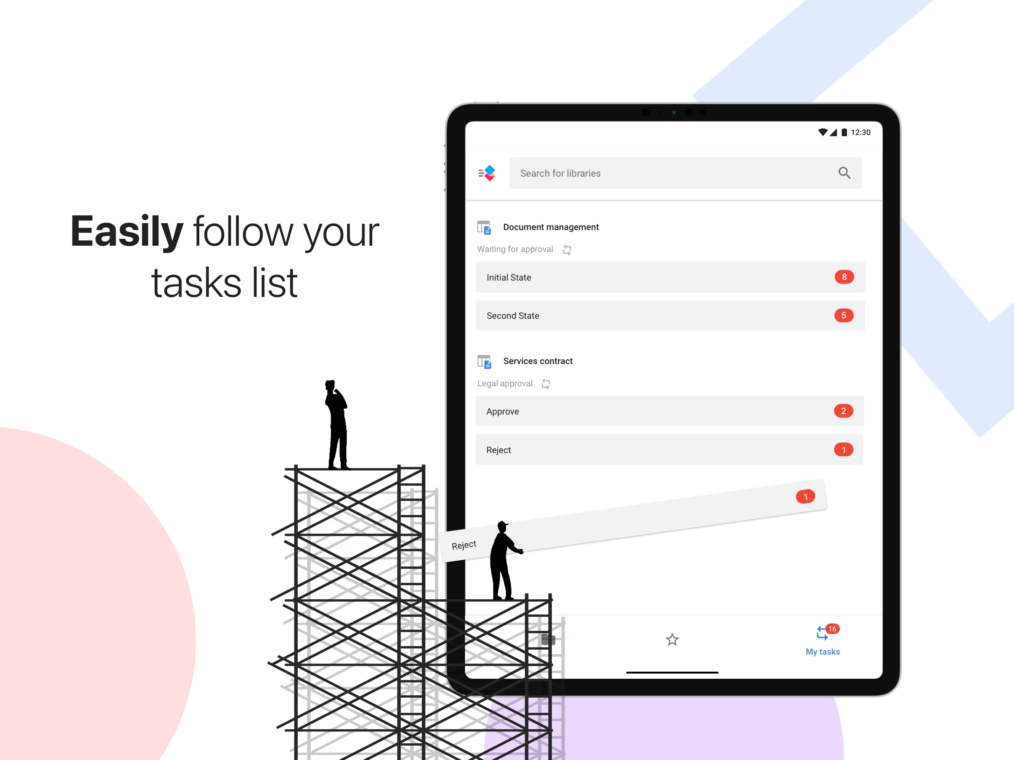1014x760 pixels.
Task: Click the Document management file icon
Action: pos(486,226)
